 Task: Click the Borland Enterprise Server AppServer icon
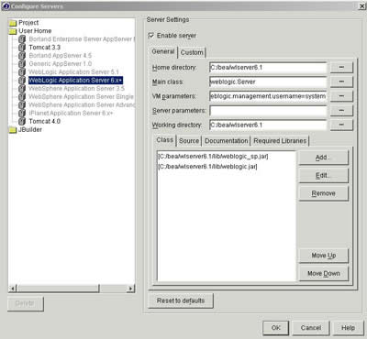[x=22, y=39]
